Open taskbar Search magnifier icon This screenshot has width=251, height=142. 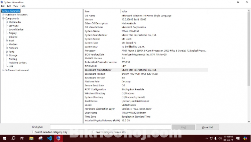(x=13, y=138)
